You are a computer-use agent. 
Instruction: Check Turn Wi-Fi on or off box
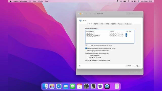[x=87, y=58]
